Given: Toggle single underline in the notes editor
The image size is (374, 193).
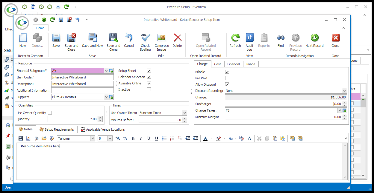Looking at the screenshot, I should [x=149, y=138].
